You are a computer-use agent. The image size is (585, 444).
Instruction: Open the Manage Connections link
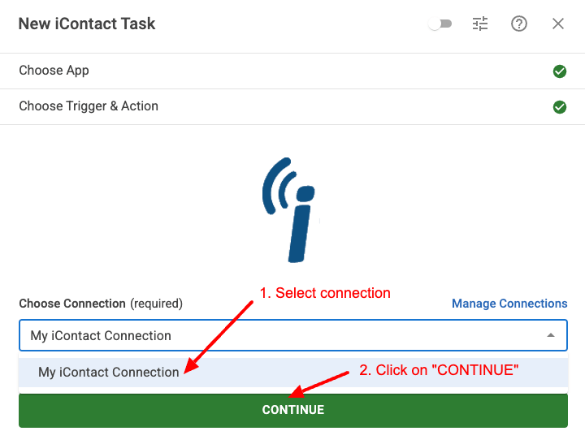(509, 304)
